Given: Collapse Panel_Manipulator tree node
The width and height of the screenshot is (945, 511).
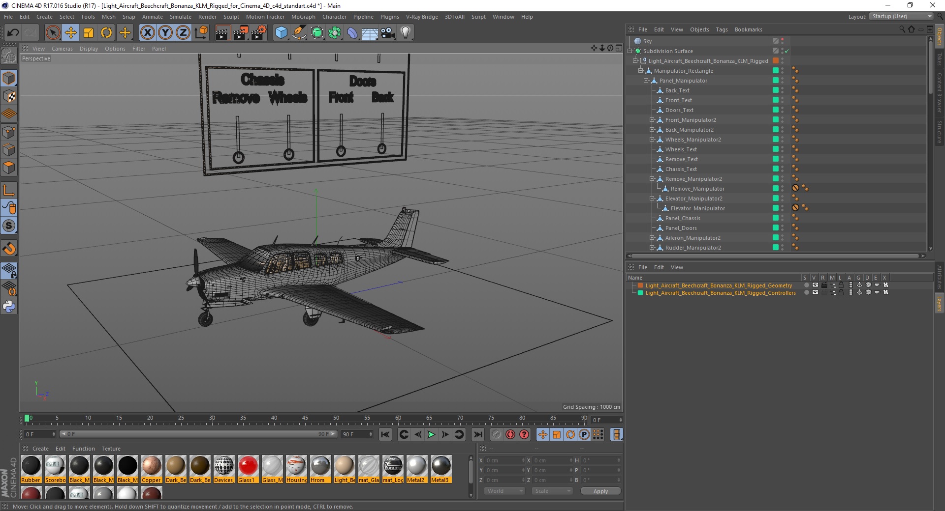Looking at the screenshot, I should [x=646, y=81].
